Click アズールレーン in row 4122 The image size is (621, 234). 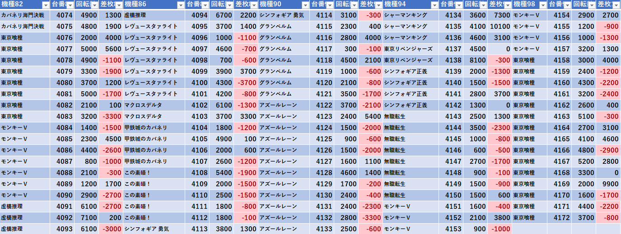pos(278,105)
